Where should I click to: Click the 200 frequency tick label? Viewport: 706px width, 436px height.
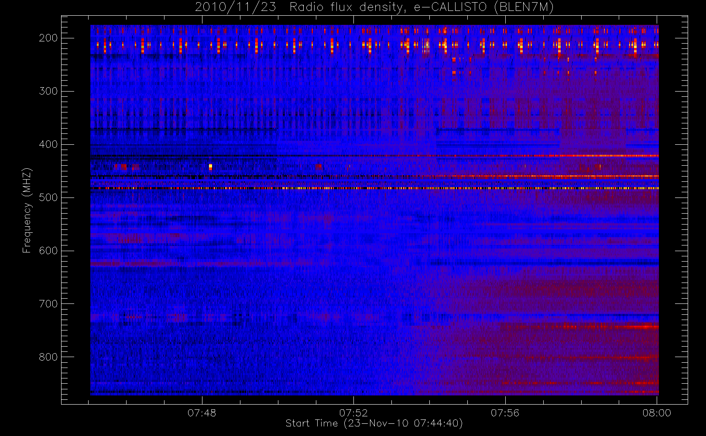48,38
